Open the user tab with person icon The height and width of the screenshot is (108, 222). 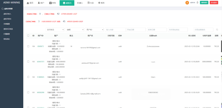tap(41, 3)
